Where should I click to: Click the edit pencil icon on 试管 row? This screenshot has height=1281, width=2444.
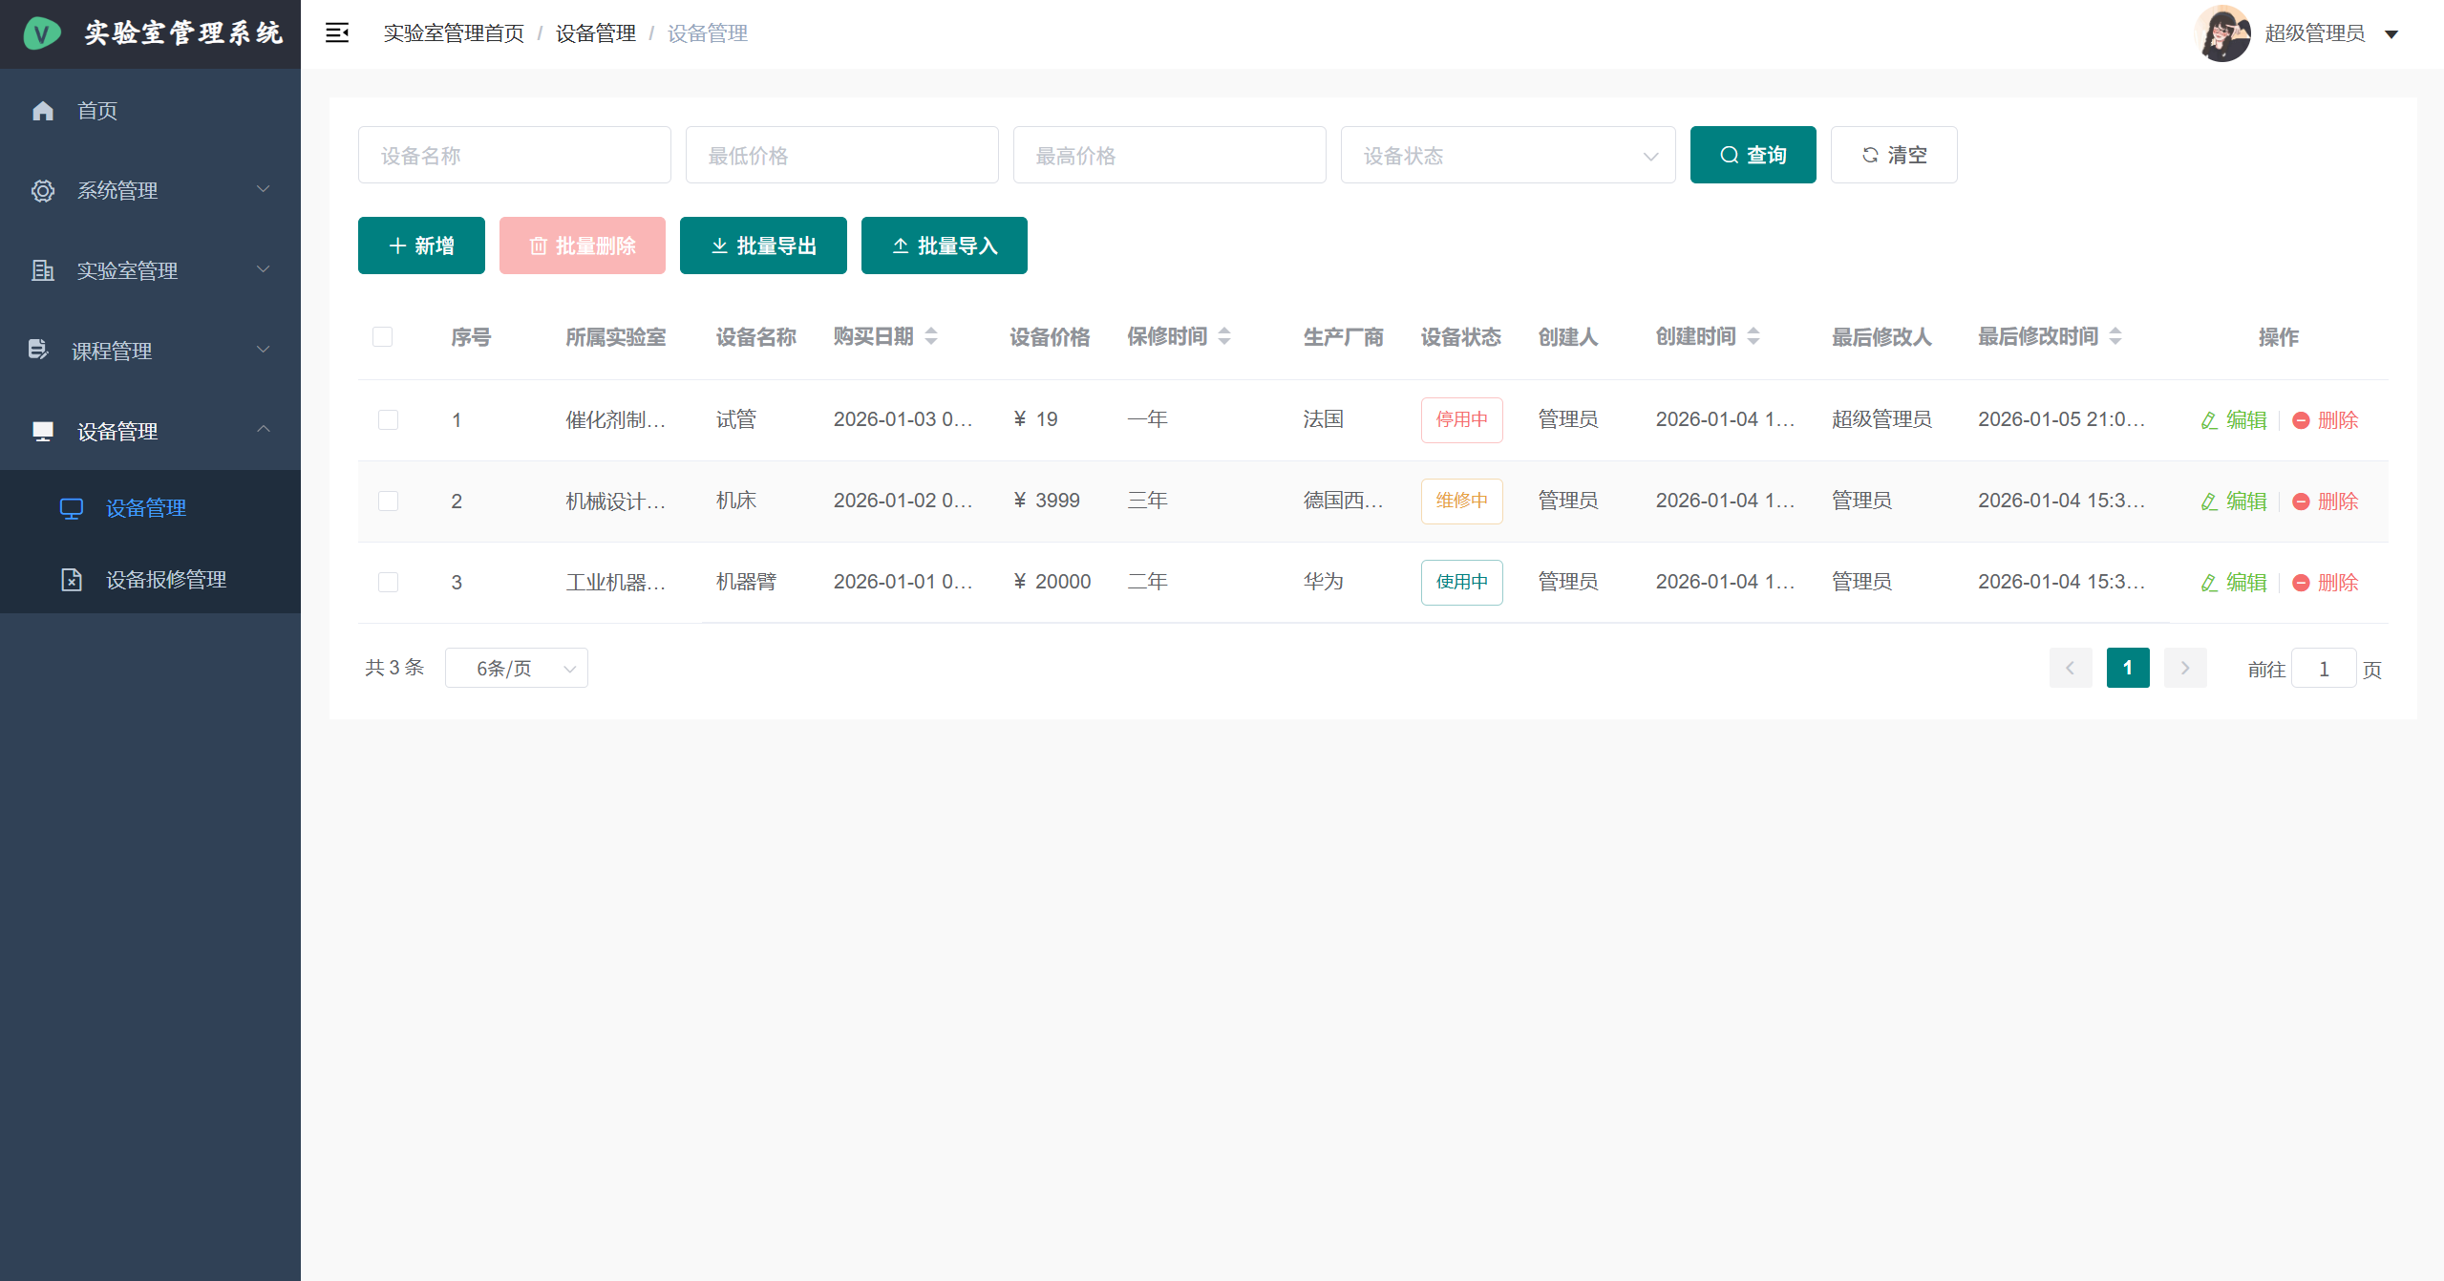2207,419
